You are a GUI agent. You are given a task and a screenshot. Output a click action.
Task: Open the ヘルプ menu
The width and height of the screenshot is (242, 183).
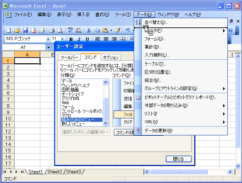tap(193, 15)
